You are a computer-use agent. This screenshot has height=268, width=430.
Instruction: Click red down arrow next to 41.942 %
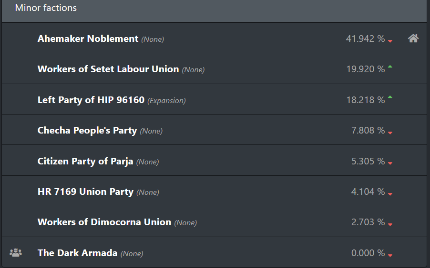390,41
